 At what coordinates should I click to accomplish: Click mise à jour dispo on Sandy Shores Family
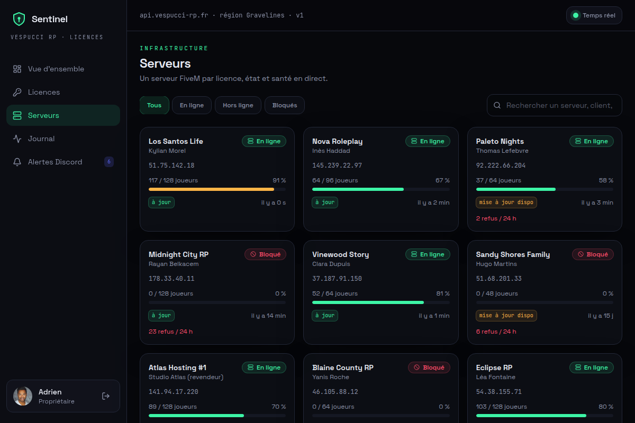[x=506, y=315]
